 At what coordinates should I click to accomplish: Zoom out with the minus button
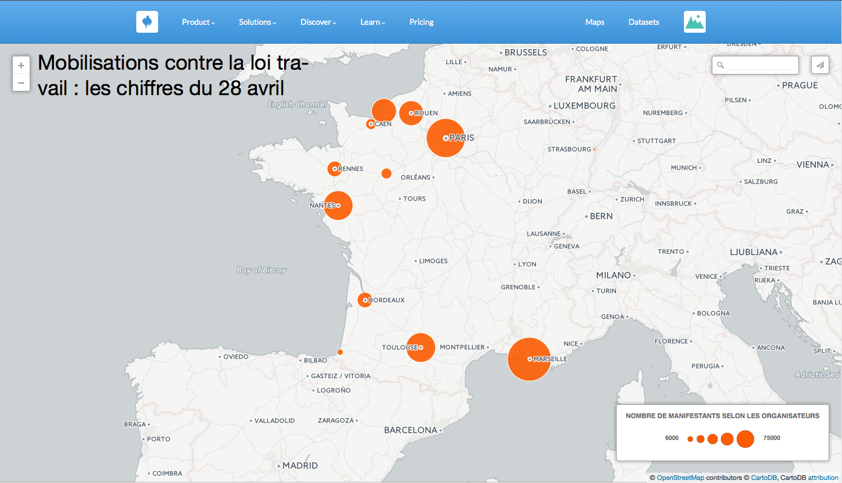pyautogui.click(x=21, y=82)
